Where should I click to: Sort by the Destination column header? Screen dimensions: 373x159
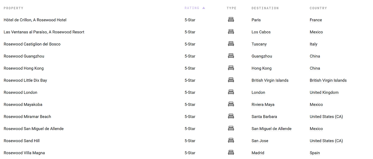[265, 8]
